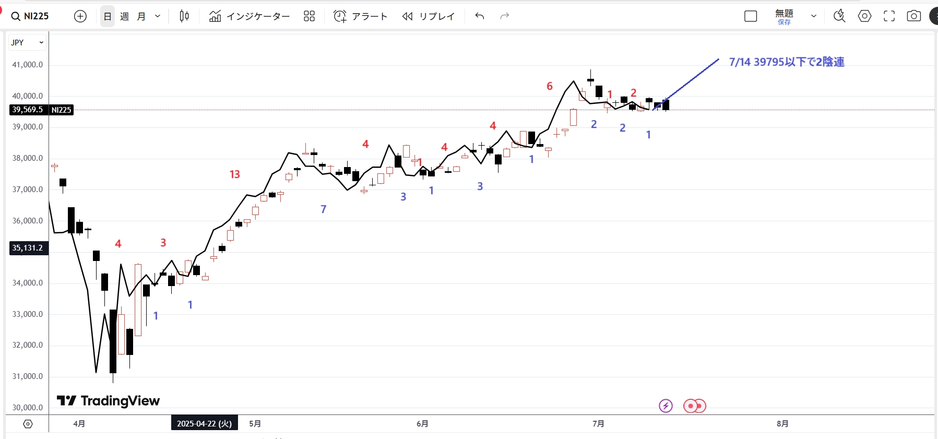Expand the timeframe interval dropdown
This screenshot has width=938, height=439.
[x=158, y=16]
